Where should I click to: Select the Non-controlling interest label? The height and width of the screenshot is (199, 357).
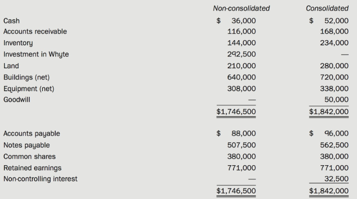40,179
